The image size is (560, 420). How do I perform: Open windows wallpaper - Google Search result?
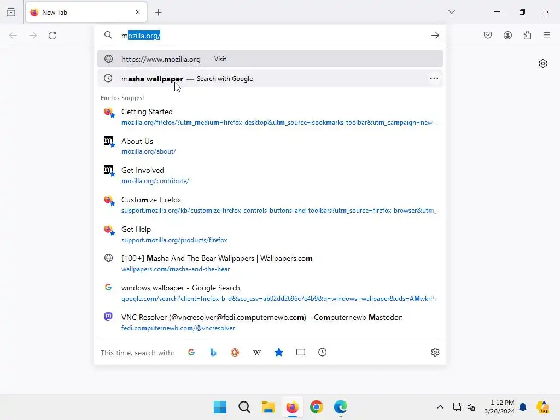coord(270,293)
